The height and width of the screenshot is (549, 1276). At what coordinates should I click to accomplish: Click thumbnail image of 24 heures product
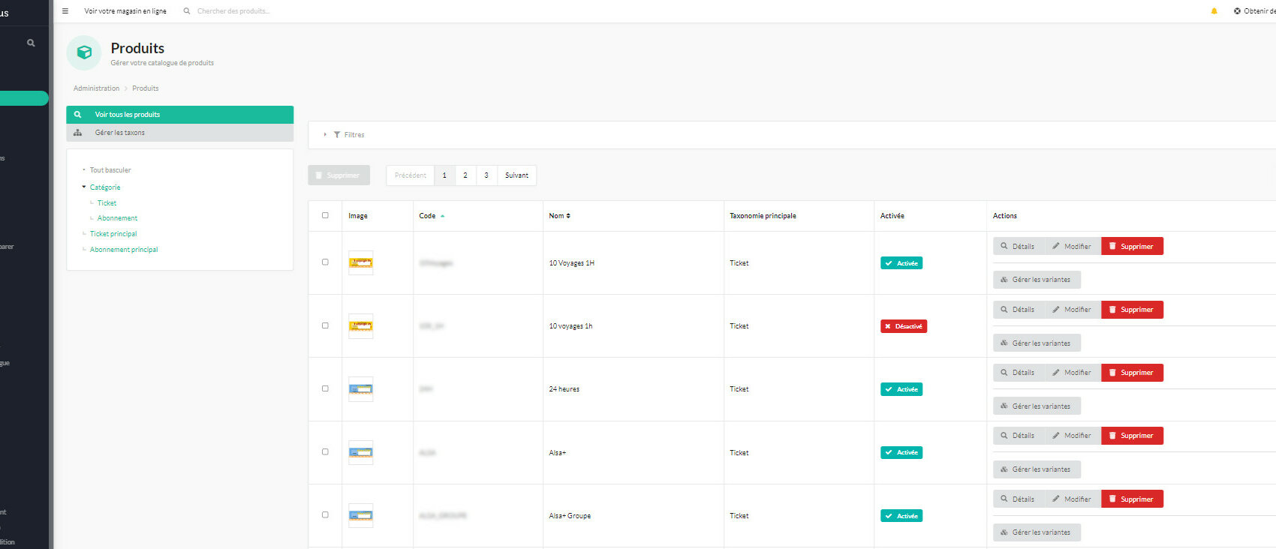tap(360, 389)
